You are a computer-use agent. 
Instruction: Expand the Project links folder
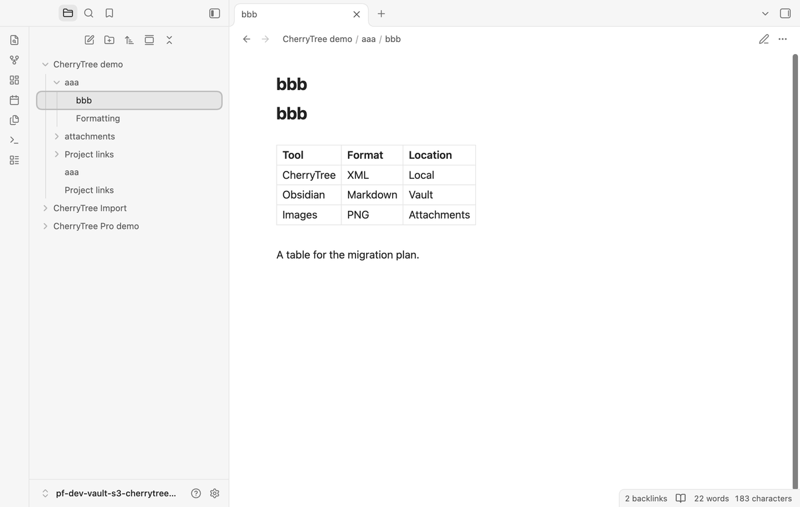(x=57, y=155)
